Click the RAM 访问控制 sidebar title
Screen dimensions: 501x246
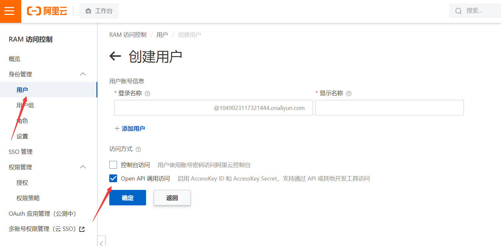click(x=31, y=39)
